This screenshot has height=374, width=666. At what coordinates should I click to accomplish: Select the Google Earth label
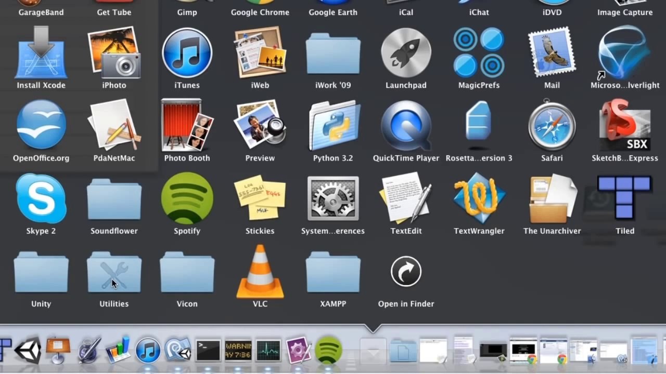click(333, 12)
